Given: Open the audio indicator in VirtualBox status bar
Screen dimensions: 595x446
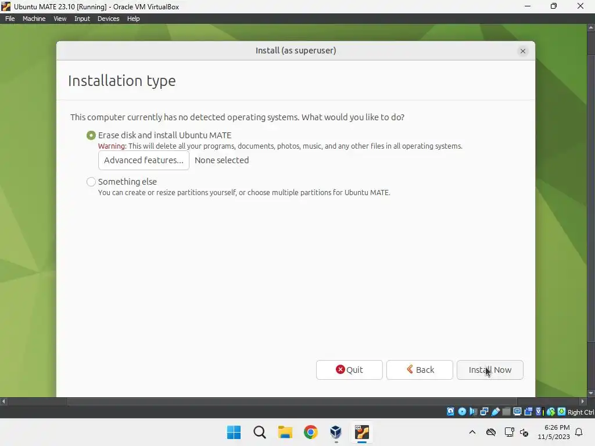Looking at the screenshot, I should pos(473,412).
